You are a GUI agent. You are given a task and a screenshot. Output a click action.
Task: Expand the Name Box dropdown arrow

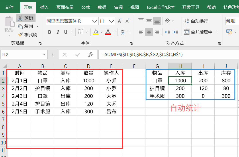point(44,55)
